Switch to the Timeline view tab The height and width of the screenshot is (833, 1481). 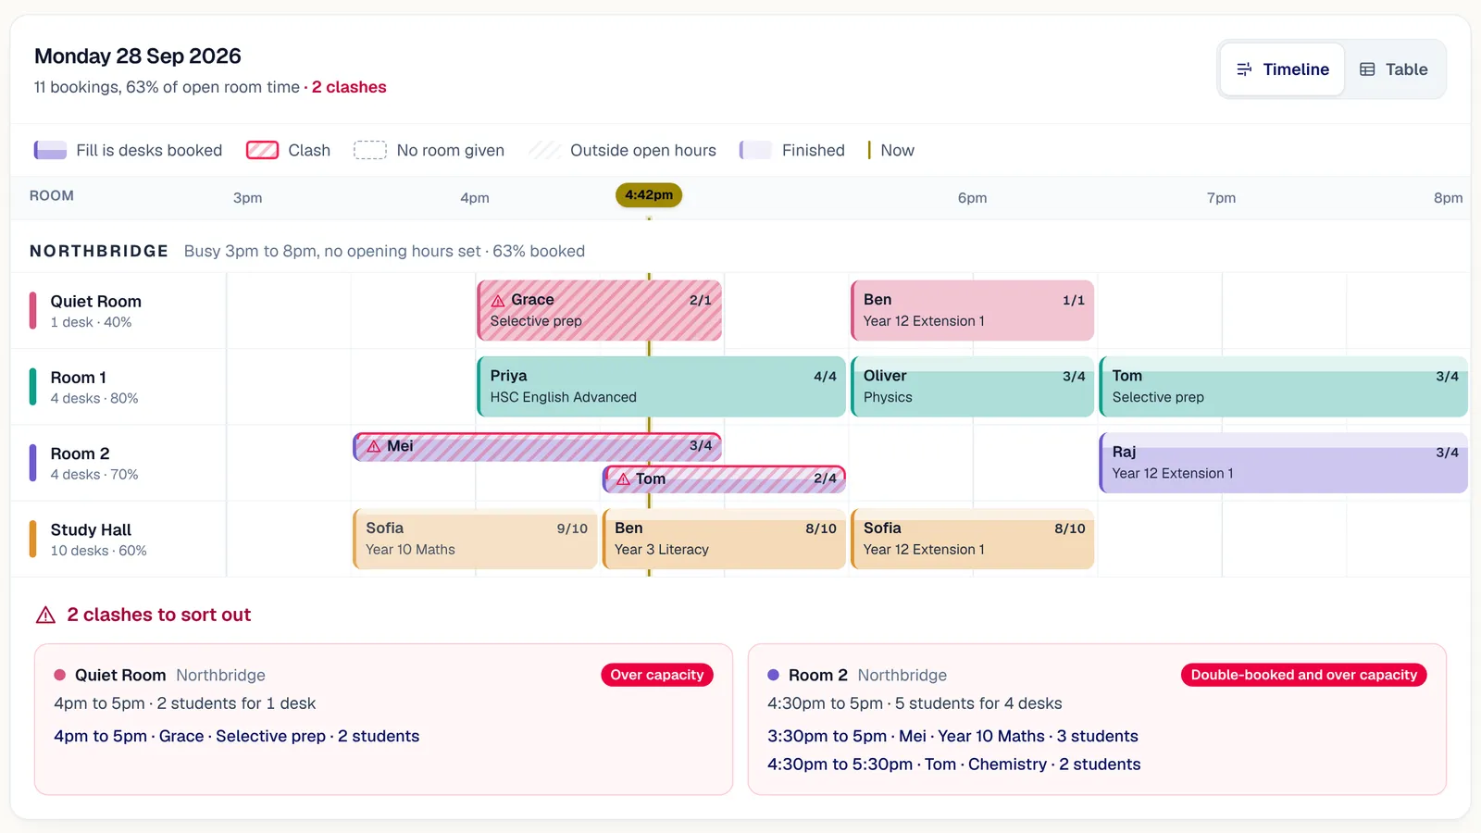pyautogui.click(x=1282, y=69)
